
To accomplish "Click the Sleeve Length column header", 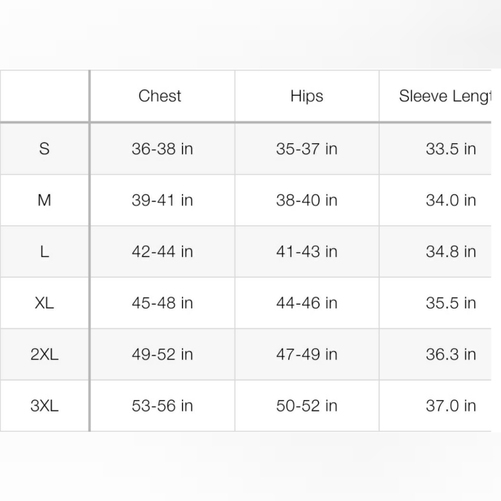I will pyautogui.click(x=445, y=96).
